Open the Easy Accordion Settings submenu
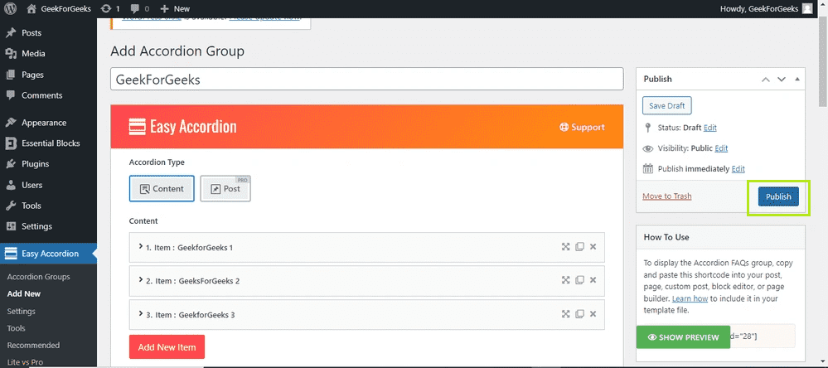This screenshot has width=828, height=368. 21,311
